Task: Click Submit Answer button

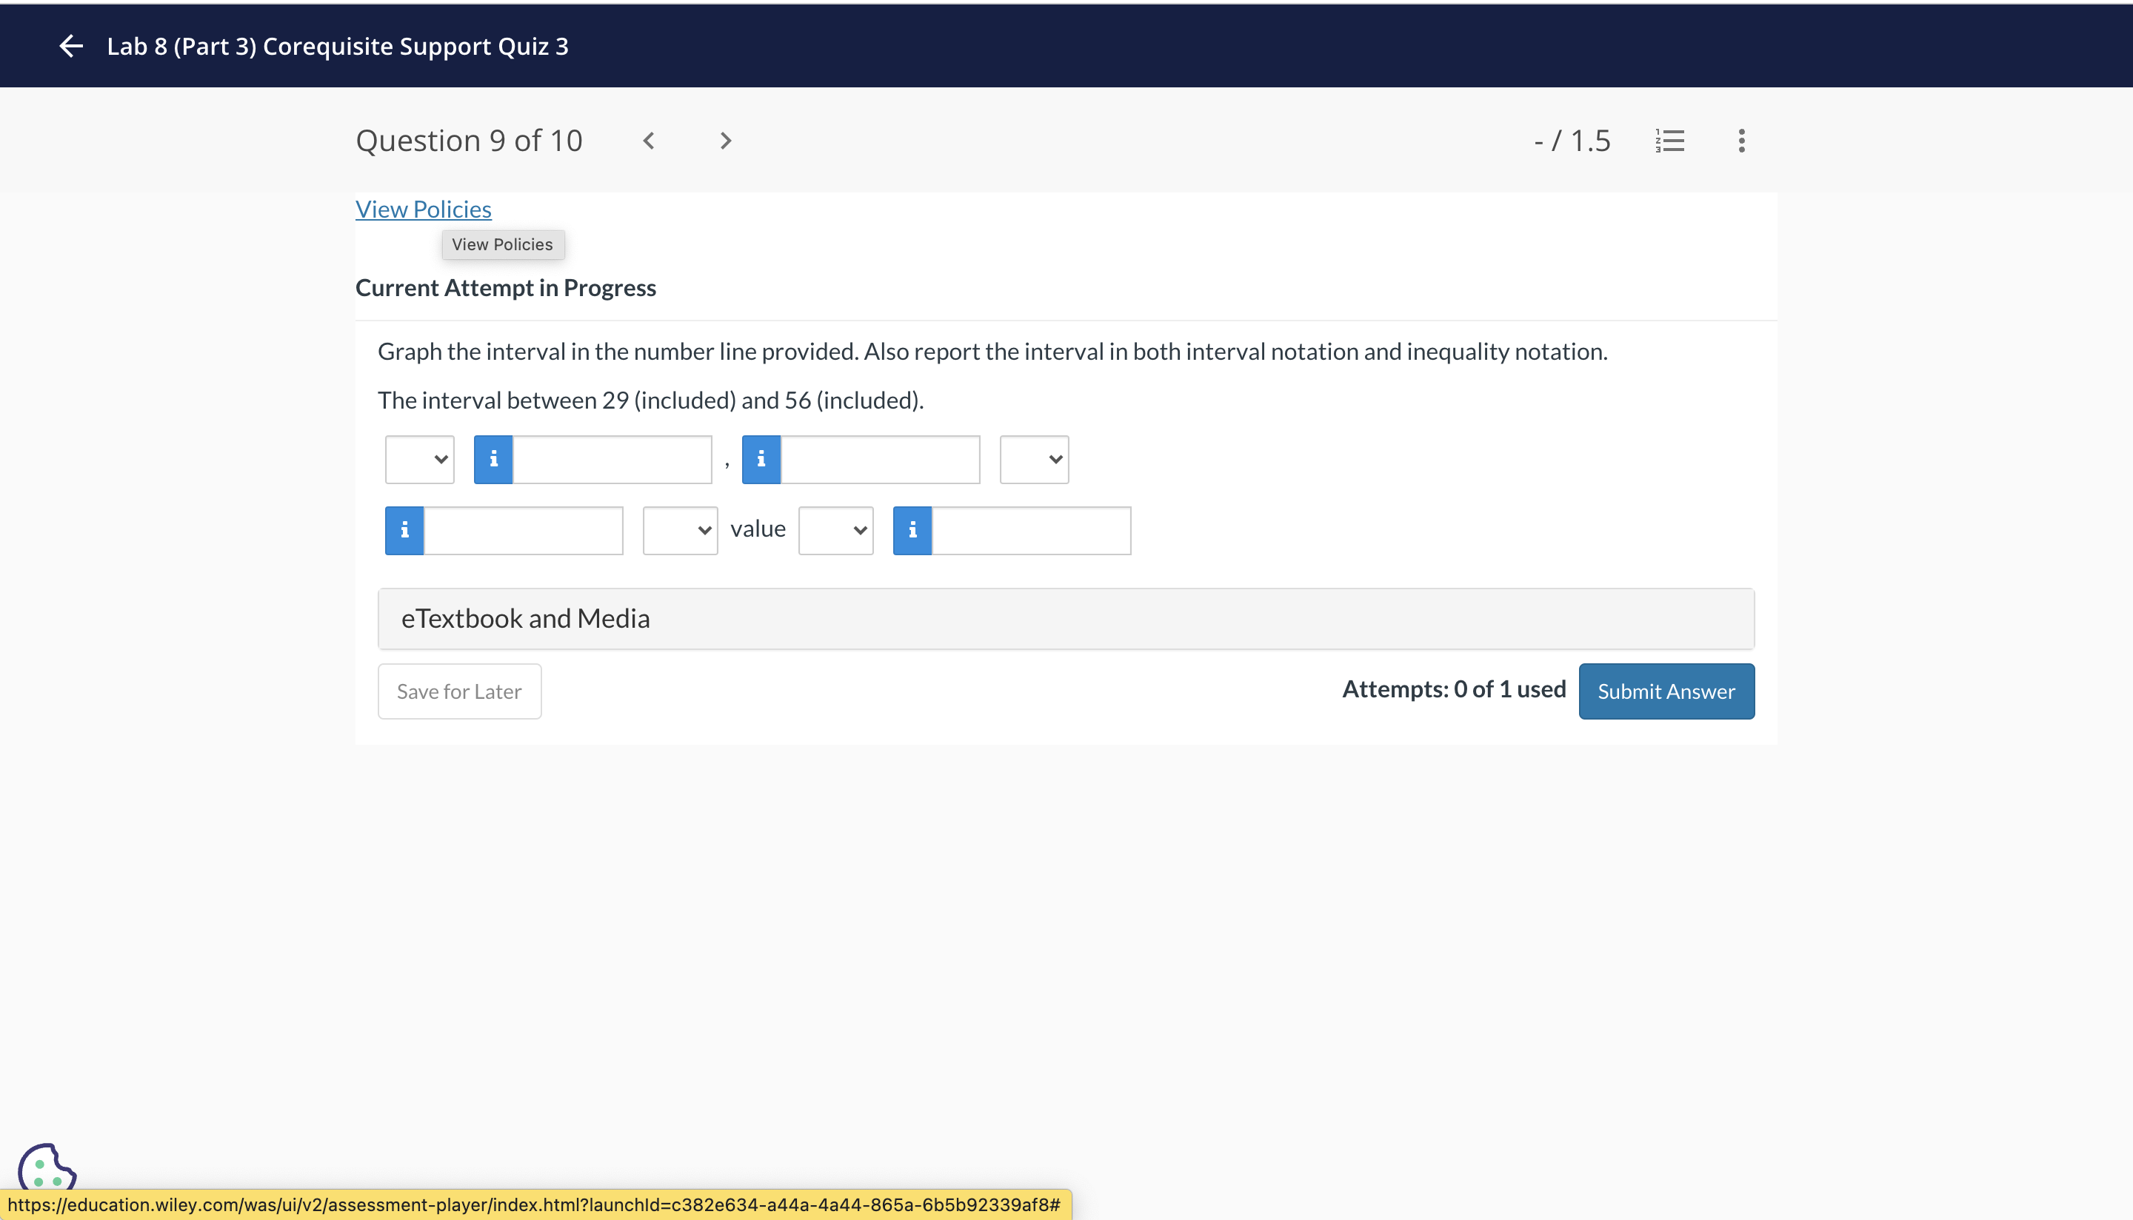Action: pyautogui.click(x=1666, y=691)
